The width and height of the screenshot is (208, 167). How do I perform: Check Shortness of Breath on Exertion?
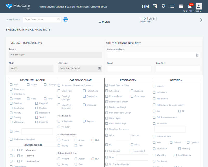pos(59,85)
